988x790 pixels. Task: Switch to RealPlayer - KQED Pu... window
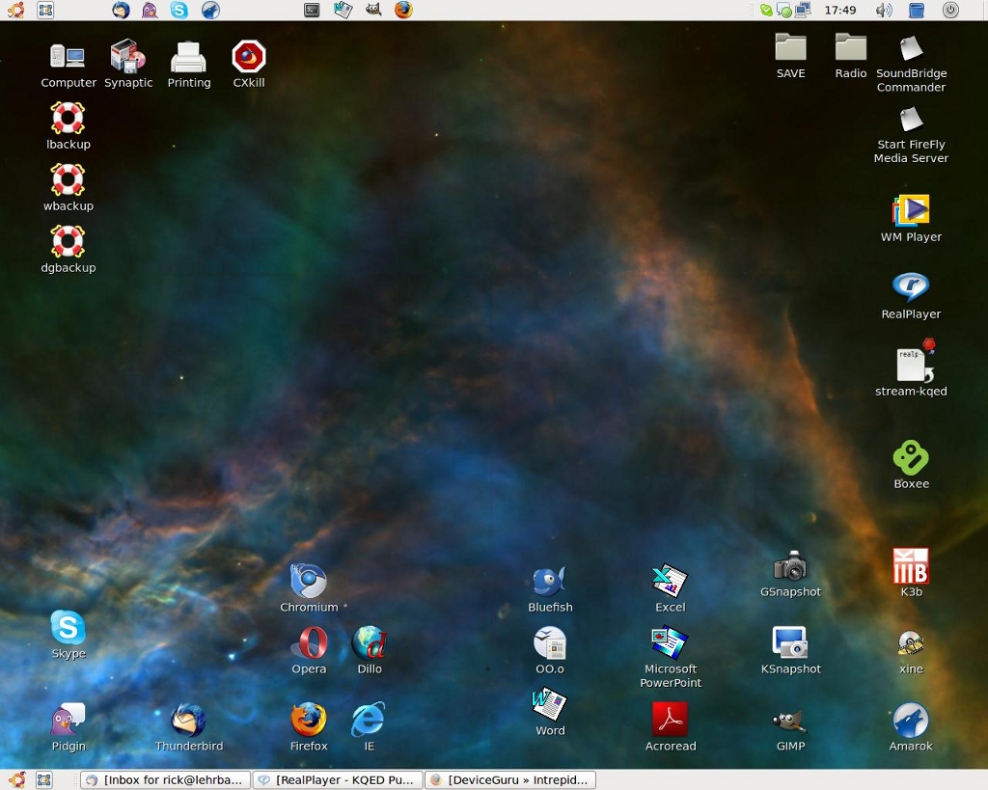pos(338,780)
